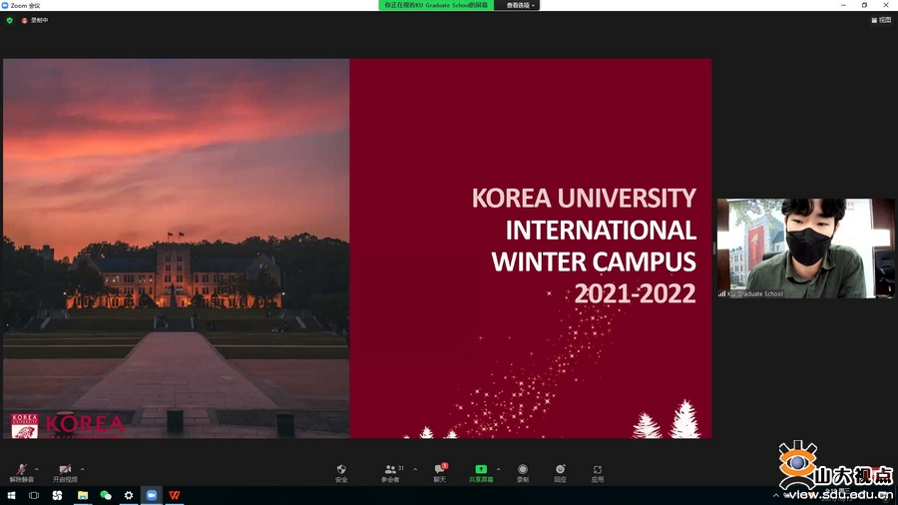Open the pinwheel app on the taskbar
This screenshot has width=898, height=505.
click(x=57, y=495)
